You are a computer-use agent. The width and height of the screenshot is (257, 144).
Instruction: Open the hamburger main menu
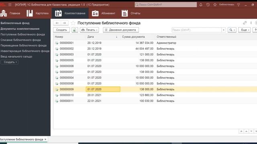[x=10, y=4]
